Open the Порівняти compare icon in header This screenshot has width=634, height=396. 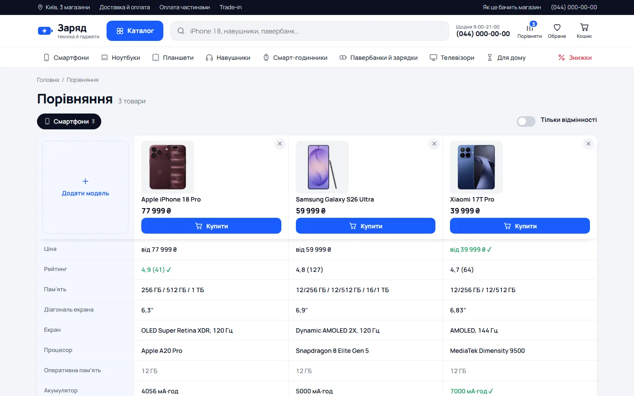(x=529, y=31)
